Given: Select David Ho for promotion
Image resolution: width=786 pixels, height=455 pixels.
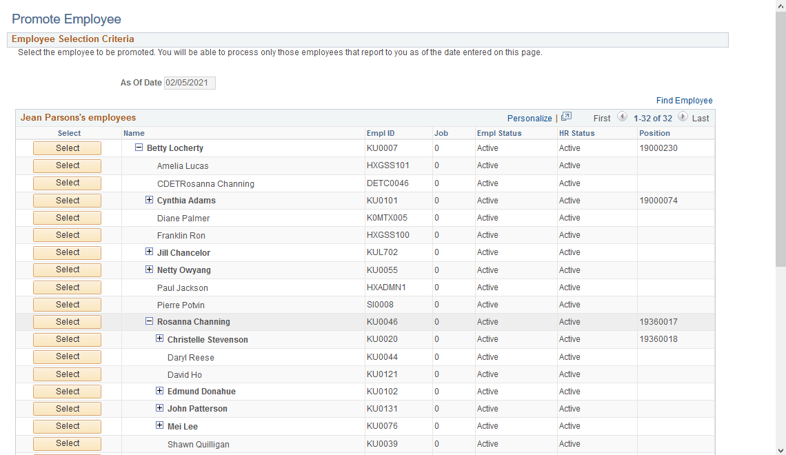Looking at the screenshot, I should tap(67, 374).
